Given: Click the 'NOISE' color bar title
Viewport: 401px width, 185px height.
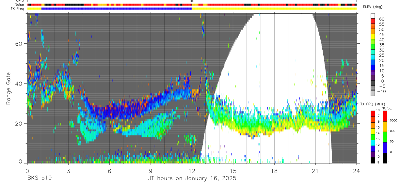Looking at the screenshot, I should tap(387, 108).
